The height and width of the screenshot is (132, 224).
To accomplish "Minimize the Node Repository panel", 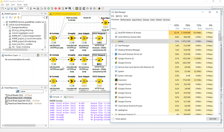I will tap(42, 87).
